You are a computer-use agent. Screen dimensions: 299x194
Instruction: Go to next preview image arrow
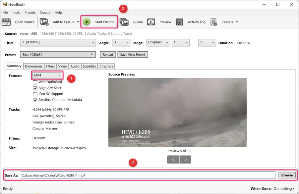pyautogui.click(x=185, y=160)
